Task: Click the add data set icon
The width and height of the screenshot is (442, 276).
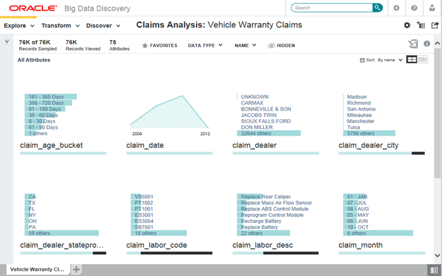Action: [421, 25]
